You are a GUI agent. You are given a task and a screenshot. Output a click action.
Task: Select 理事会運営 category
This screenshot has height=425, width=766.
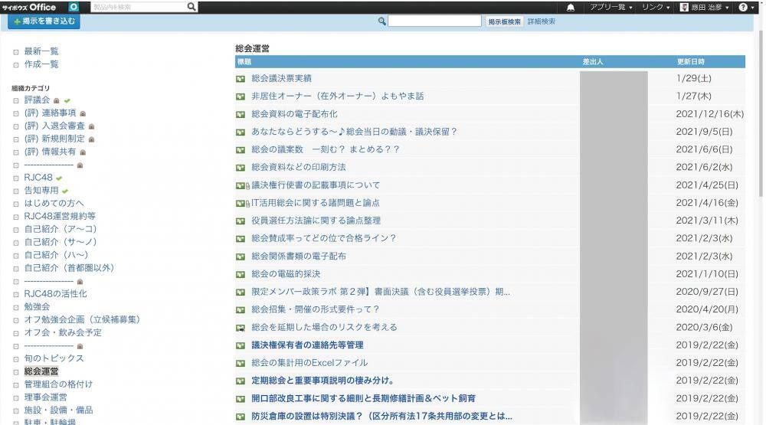pyautogui.click(x=45, y=397)
